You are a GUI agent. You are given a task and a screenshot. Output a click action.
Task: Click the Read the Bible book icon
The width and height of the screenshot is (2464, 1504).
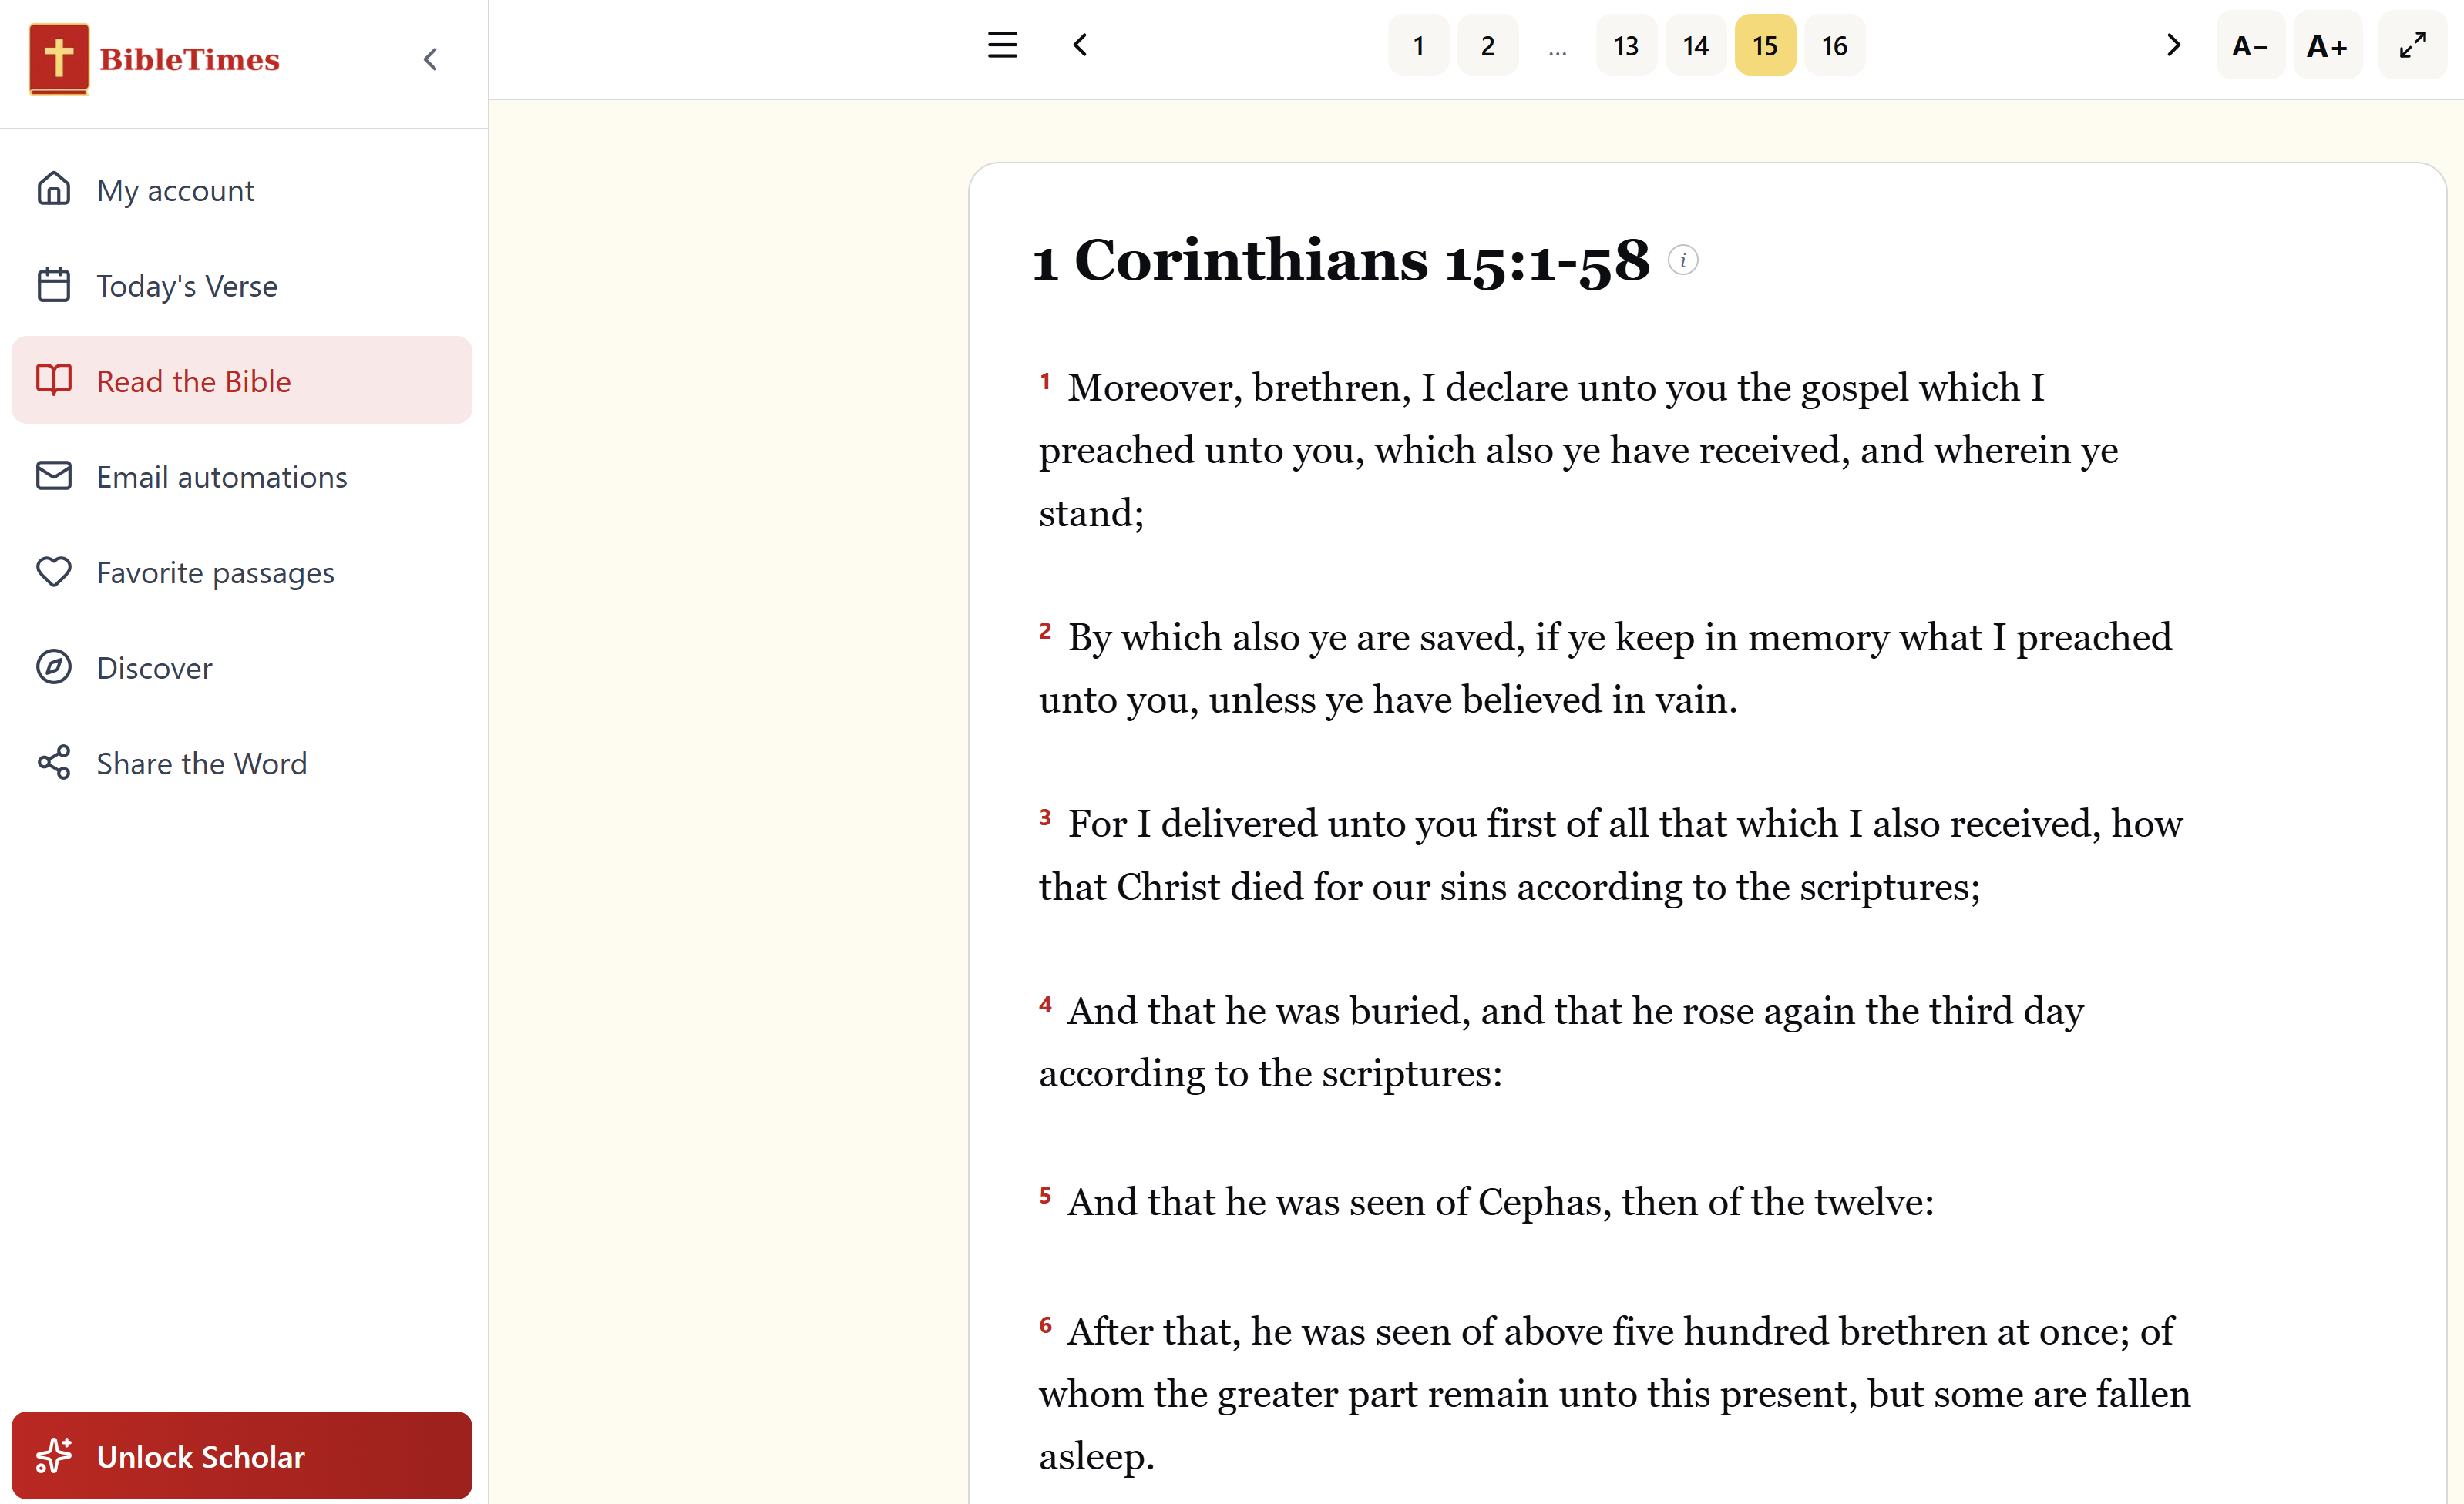click(55, 380)
